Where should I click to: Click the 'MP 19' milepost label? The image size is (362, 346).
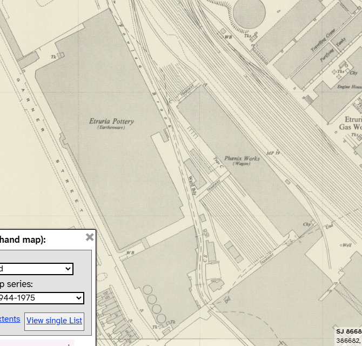click(273, 153)
